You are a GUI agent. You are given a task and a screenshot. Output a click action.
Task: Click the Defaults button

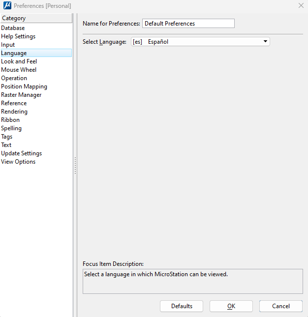point(182,306)
